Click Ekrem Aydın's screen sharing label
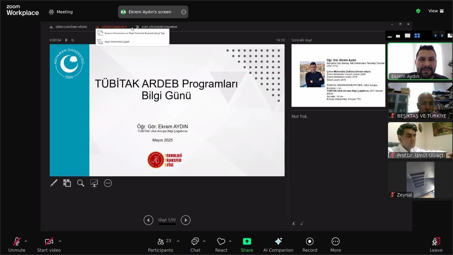453x255 pixels. point(150,12)
